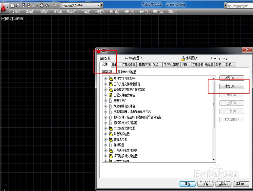Click the 添加(D) button

(231, 86)
